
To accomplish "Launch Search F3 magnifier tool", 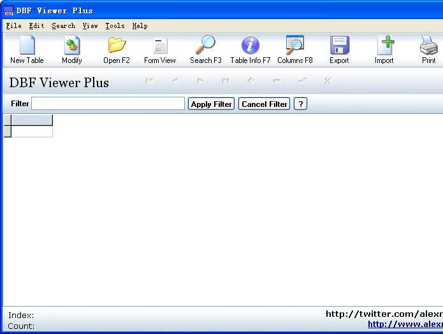I will pos(206,50).
